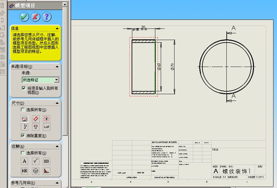Viewport: 277px width, 188px height.
Task: Select the Marked for drawing dimensions icon
Action: [x=25, y=119]
